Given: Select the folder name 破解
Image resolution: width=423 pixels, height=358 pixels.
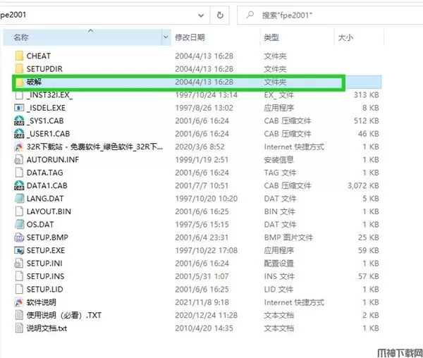Looking at the screenshot, I should click(x=34, y=82).
